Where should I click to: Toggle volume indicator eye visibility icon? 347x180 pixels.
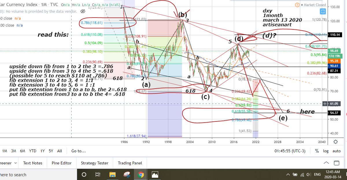pos(82,11)
